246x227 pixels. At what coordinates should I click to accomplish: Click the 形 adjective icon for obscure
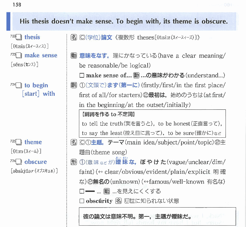(74, 162)
